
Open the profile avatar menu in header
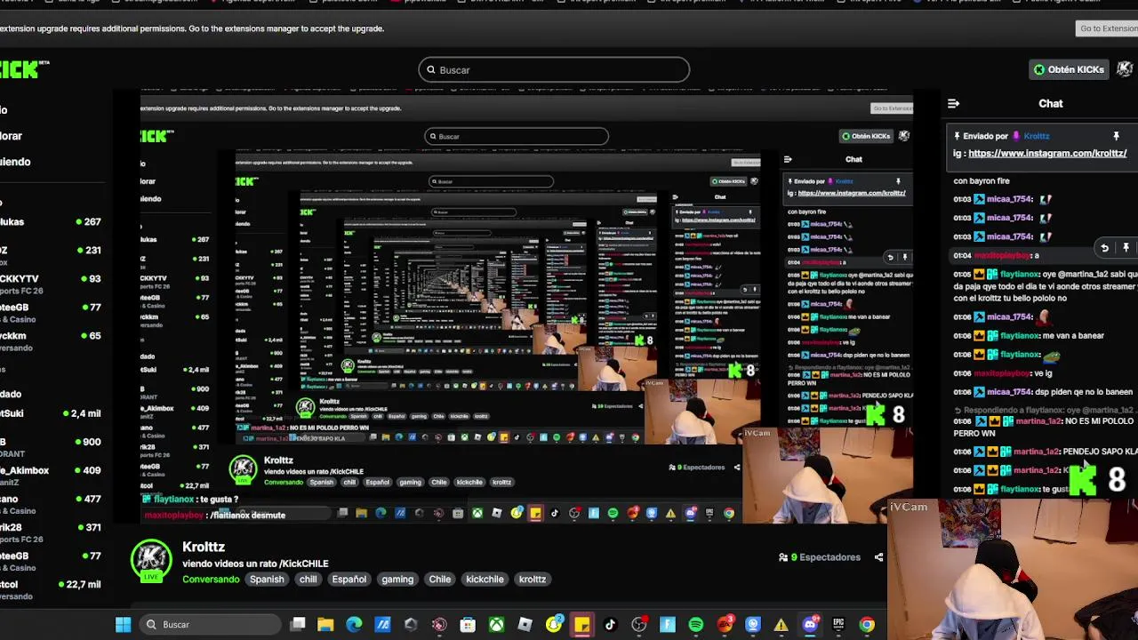pos(1126,69)
